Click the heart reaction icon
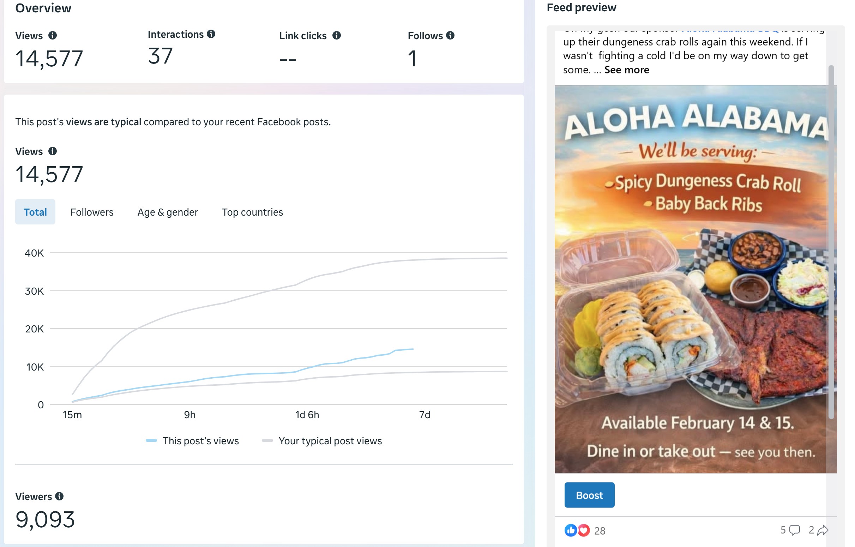 pyautogui.click(x=584, y=530)
